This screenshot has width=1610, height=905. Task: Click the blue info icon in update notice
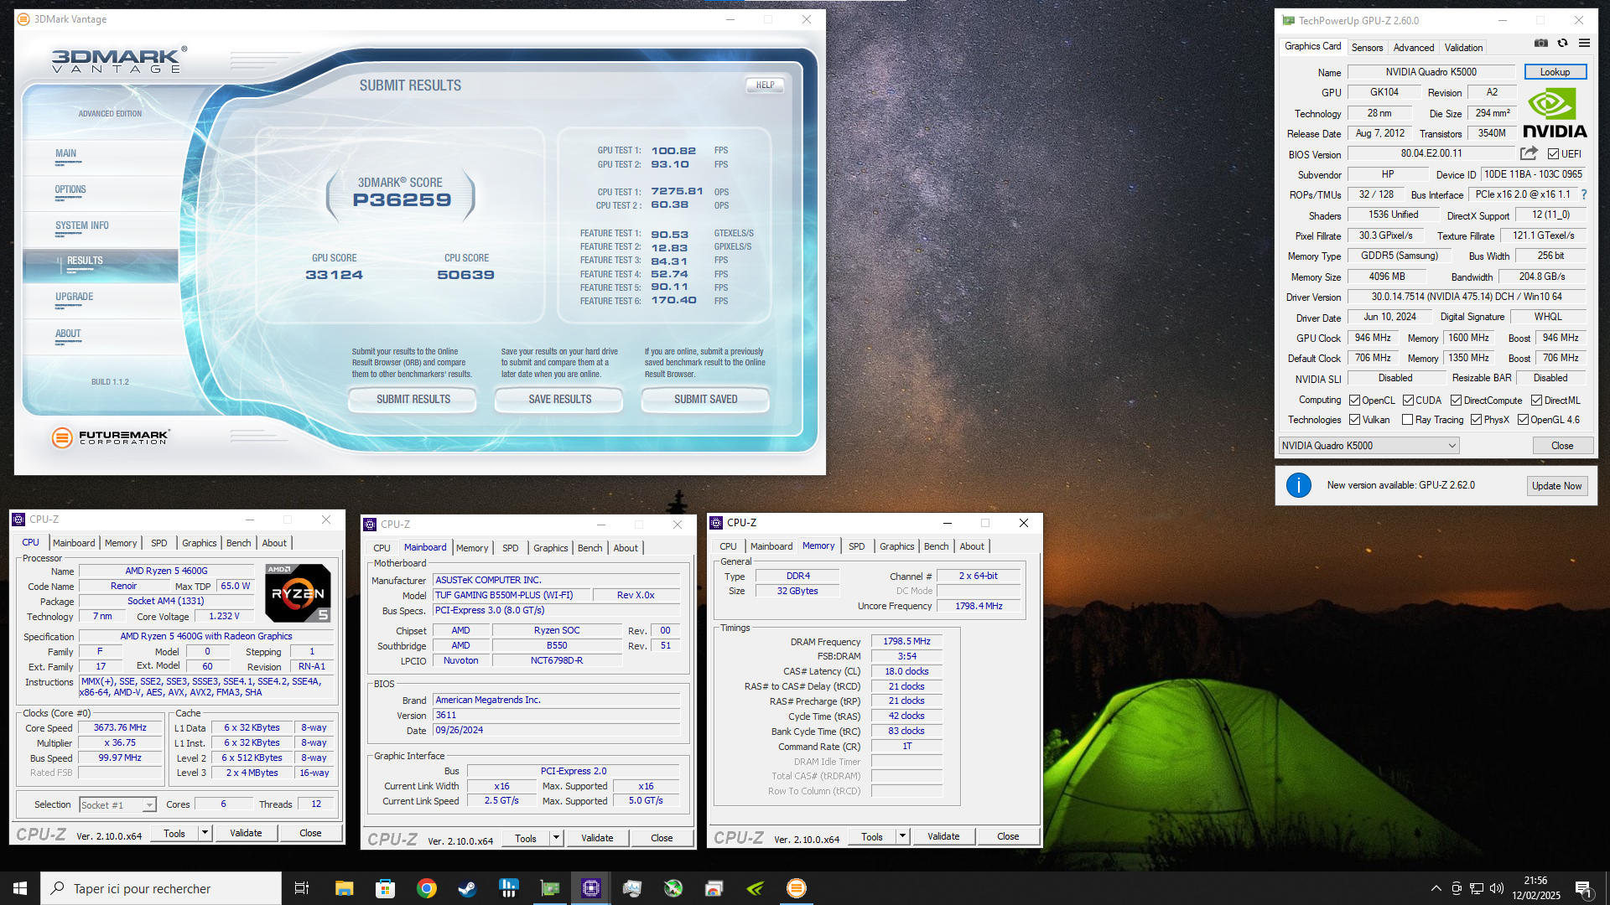[1298, 485]
